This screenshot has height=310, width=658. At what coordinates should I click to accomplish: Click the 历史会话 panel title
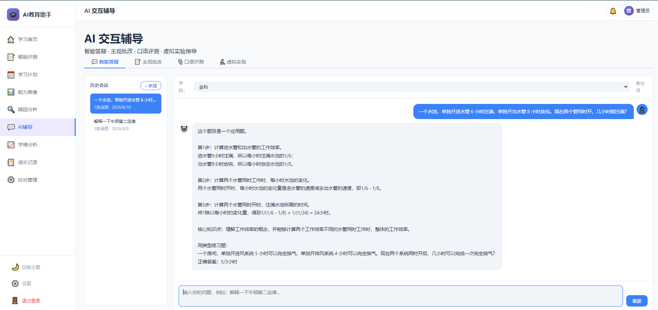[x=99, y=85]
